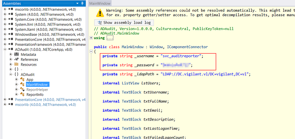Open the Assemblies panel dropdown arrow
The height and width of the screenshot is (139, 295).
point(77,3)
